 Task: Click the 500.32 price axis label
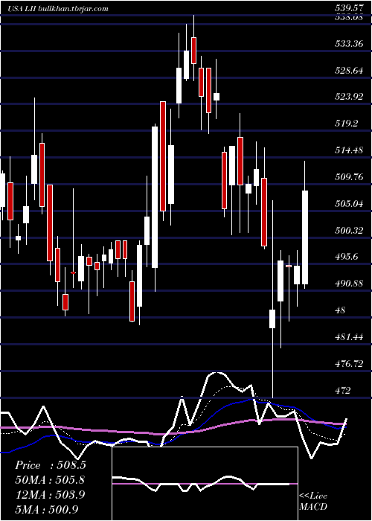click(349, 230)
